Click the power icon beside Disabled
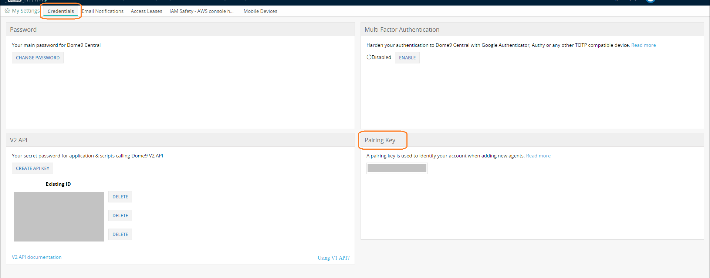The image size is (710, 278). click(x=369, y=57)
